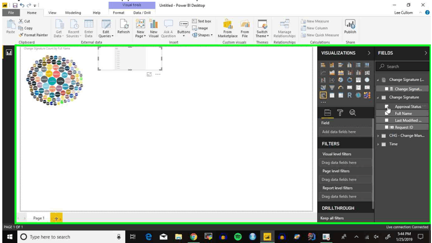432x243 pixels.
Task: Open more options ellipsis on selected visual
Action: point(158,74)
